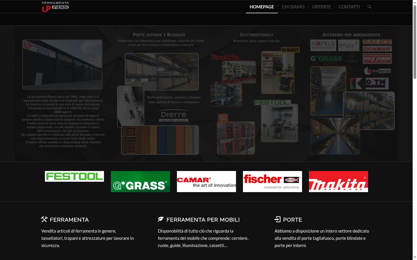Click the PORTE heading
This screenshot has width=417, height=260.
(x=292, y=220)
